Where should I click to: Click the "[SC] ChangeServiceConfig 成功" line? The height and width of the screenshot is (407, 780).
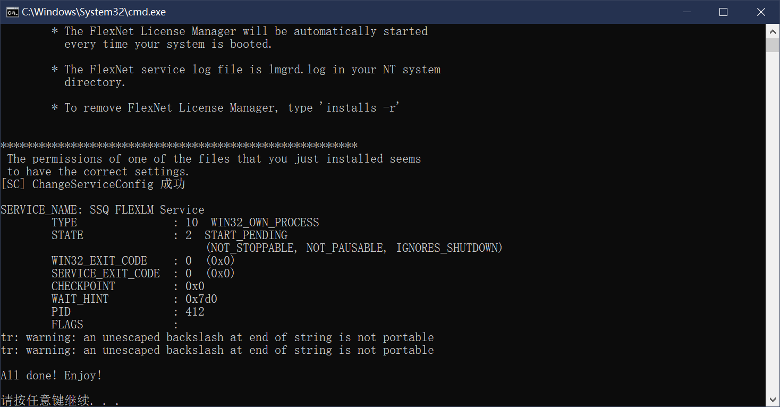[x=93, y=184]
